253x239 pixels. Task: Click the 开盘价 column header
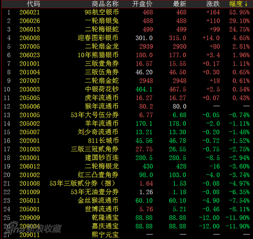coord(142,4)
